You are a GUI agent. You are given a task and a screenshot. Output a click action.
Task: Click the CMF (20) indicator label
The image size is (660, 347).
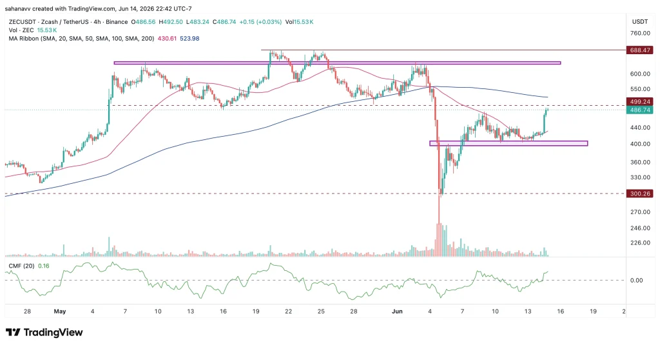click(22, 266)
